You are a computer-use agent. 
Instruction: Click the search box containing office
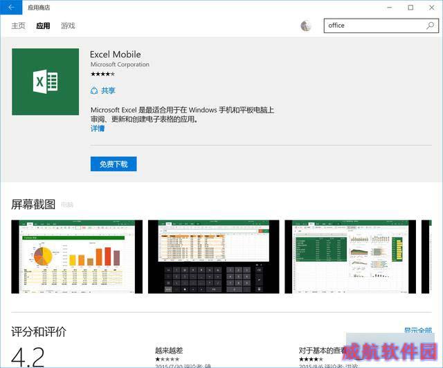click(381, 26)
